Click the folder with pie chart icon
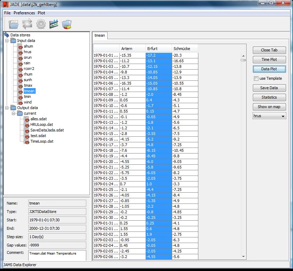293x271 pixels. coord(67,24)
